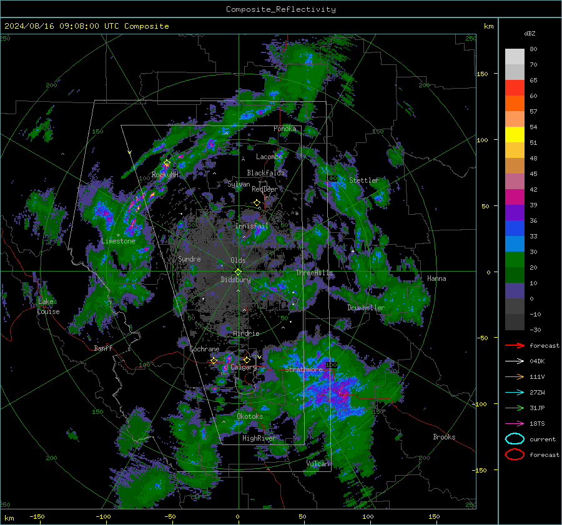
Task: Select the royal blue 33-36 dBZ swatch
Action: [515, 228]
